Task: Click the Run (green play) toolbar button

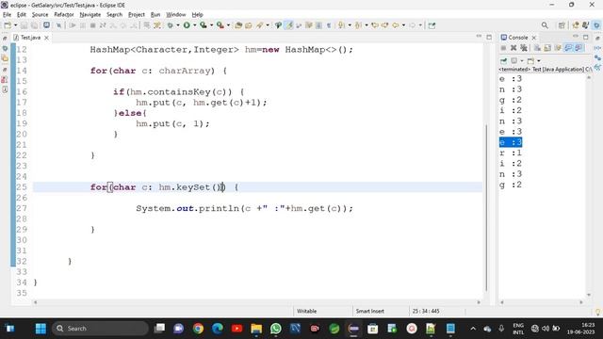Action: (187, 25)
